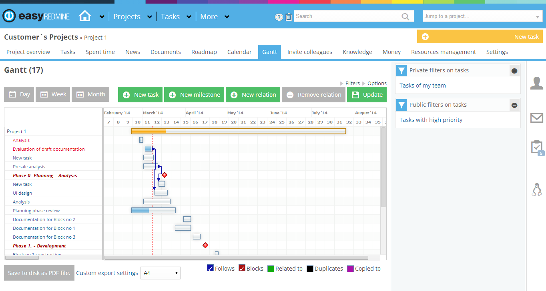Open the Roadmap tab
The height and width of the screenshot is (291, 546).
pos(204,52)
